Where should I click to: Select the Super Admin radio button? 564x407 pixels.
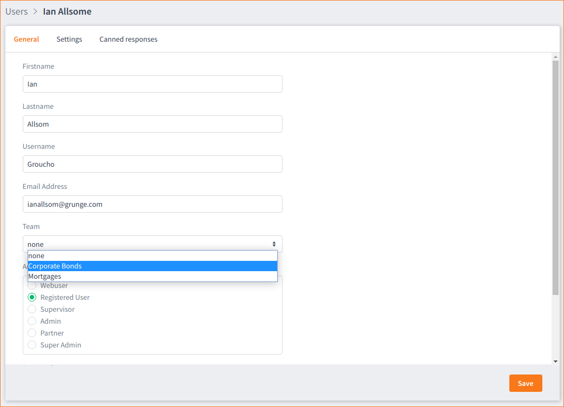click(x=32, y=345)
